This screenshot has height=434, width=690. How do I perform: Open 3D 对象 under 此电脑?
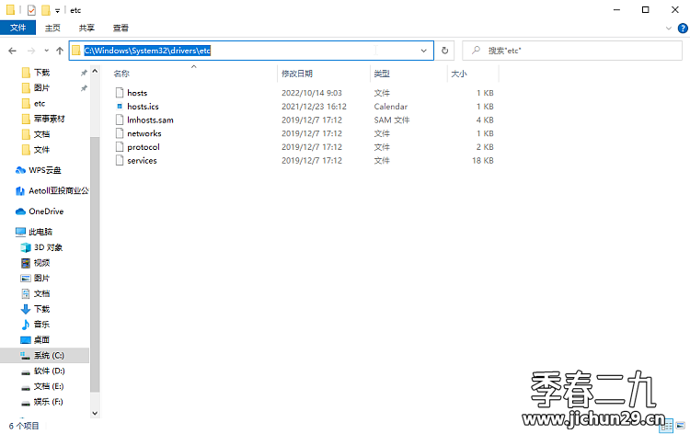[x=48, y=247]
